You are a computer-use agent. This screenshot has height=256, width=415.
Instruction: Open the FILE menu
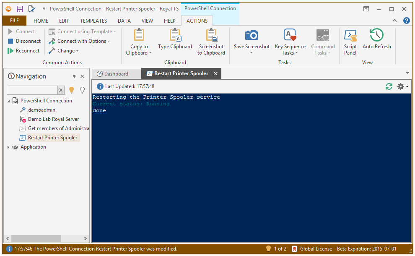[x=14, y=21]
